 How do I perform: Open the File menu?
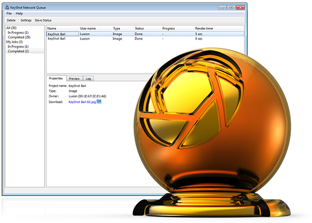tap(9, 14)
